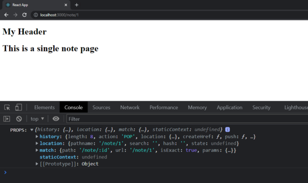This screenshot has height=183, width=308.
Task: Reload the page with the refresh icon
Action: 25,15
